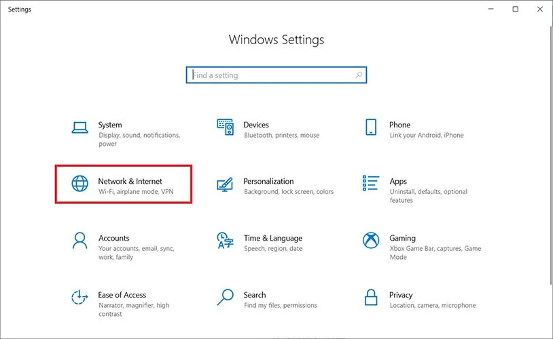Screen dimensions: 553x339
Task: Click the System laptop icon
Action: point(79,127)
